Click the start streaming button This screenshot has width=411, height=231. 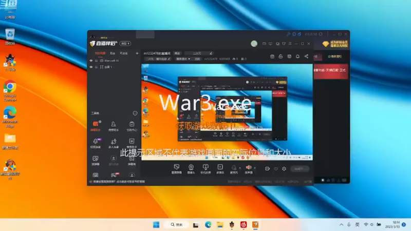pos(300,169)
